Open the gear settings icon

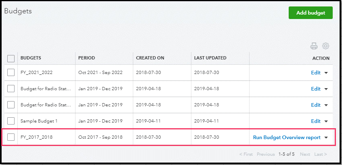click(326, 46)
